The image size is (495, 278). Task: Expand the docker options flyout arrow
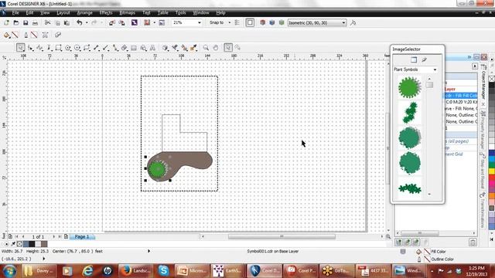point(475,66)
